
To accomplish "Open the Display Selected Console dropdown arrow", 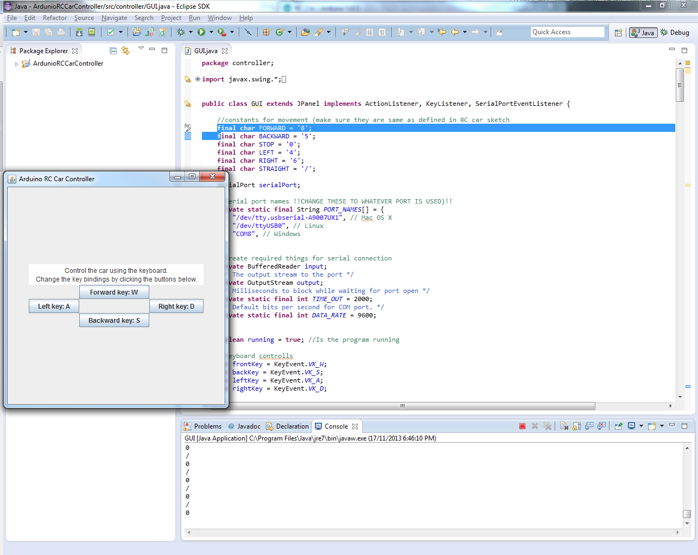I will 641,426.
